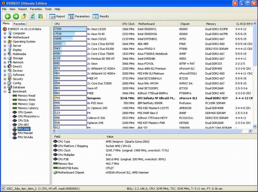Collapse the Benchmark tree node
Screen dimensions: 258x192
pyautogui.click(x=5, y=91)
